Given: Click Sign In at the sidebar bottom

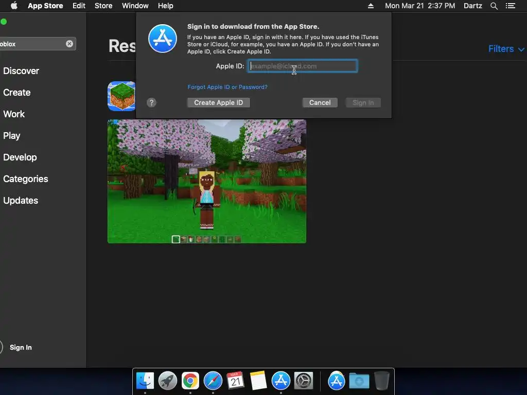Looking at the screenshot, I should (21, 347).
